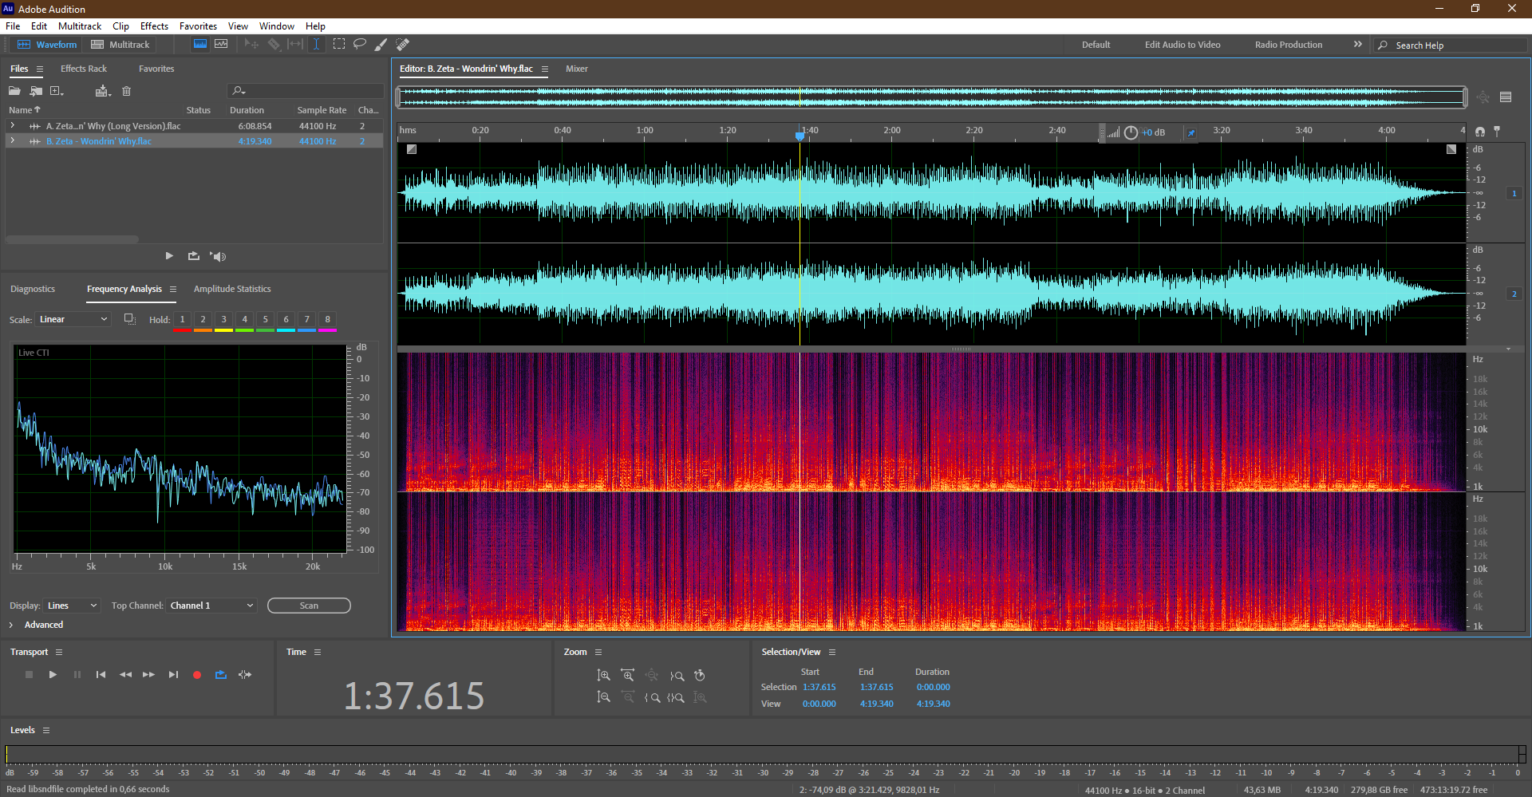Screen dimensions: 1532x797
Task: Start recording with red Record button
Action: click(x=197, y=675)
